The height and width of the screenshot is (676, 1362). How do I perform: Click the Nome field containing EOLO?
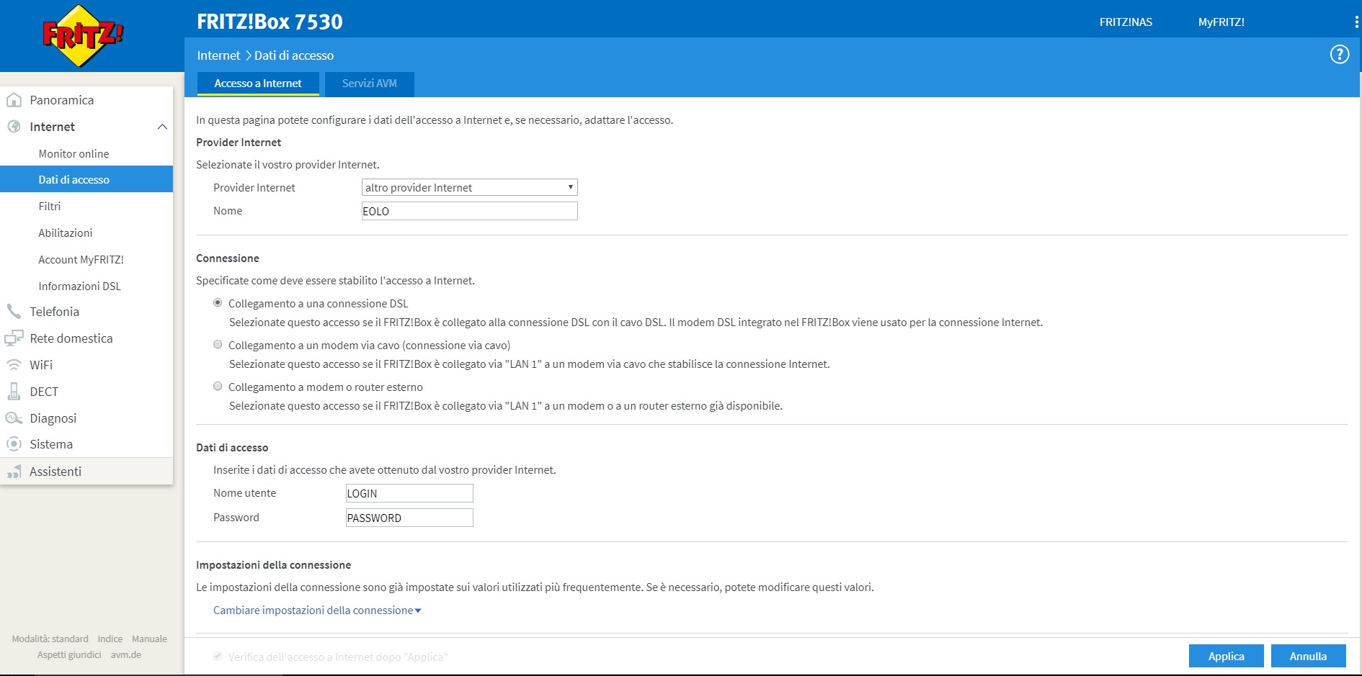(469, 211)
